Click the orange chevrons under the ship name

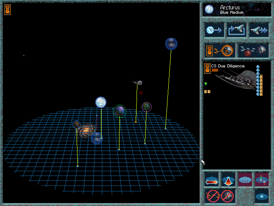(215, 70)
